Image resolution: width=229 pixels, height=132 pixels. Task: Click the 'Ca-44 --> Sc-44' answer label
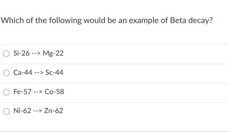point(38,73)
